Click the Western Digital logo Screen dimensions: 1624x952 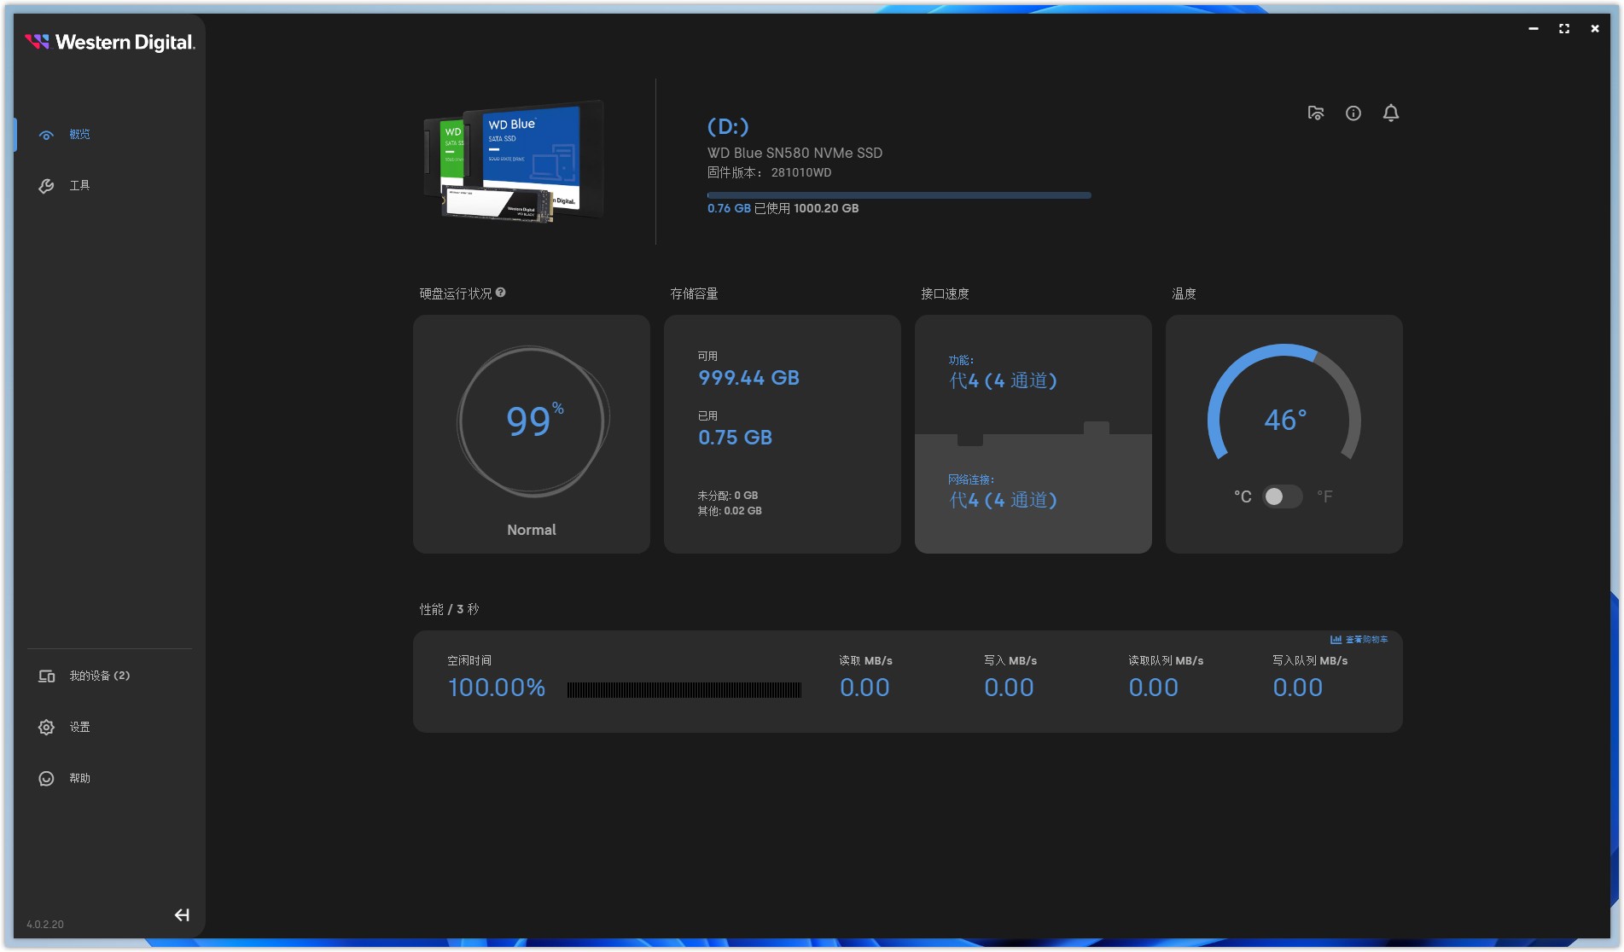coord(110,42)
